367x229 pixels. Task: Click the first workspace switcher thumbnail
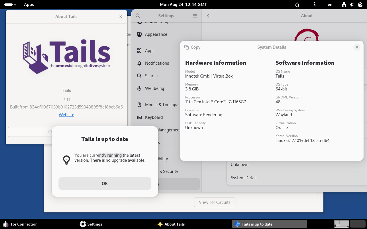click(341, 224)
